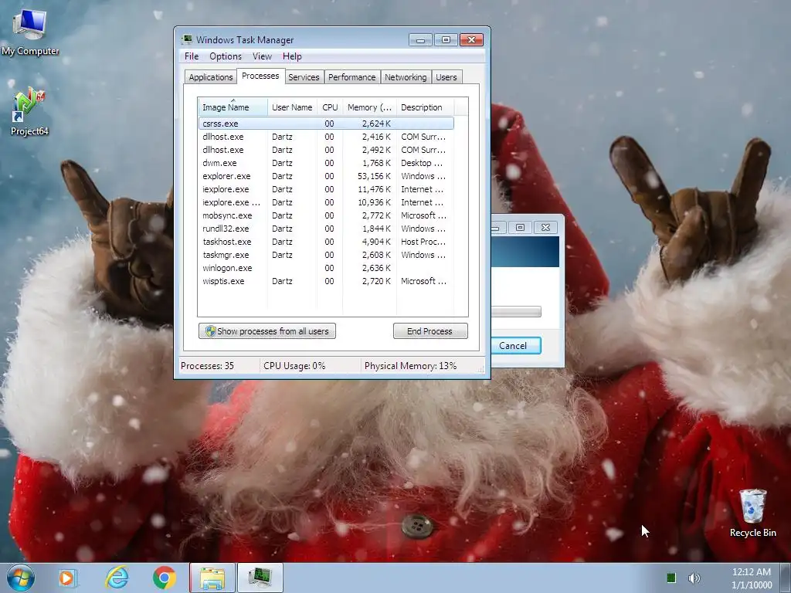Screen dimensions: 791x593
Task: Switch to the Users tab
Action: pos(446,77)
